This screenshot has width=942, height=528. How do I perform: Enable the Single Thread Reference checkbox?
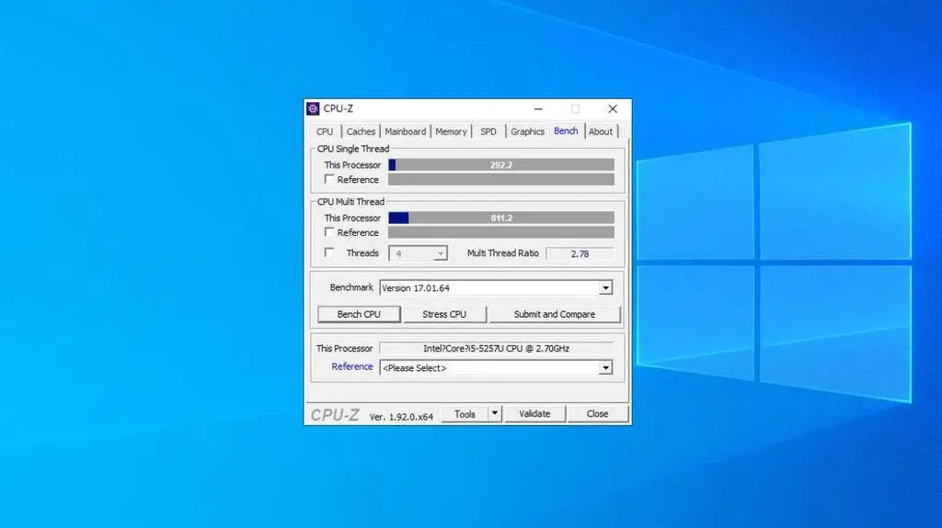(x=328, y=179)
